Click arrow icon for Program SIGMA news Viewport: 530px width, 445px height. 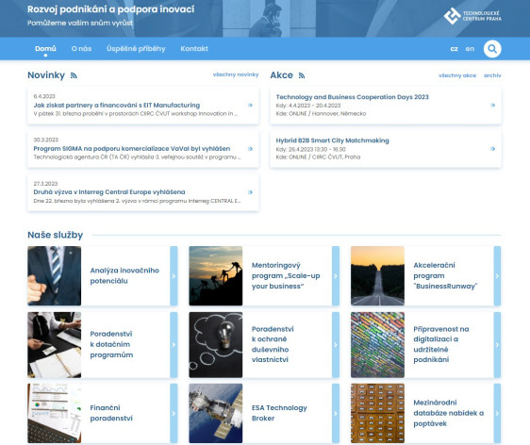point(250,149)
